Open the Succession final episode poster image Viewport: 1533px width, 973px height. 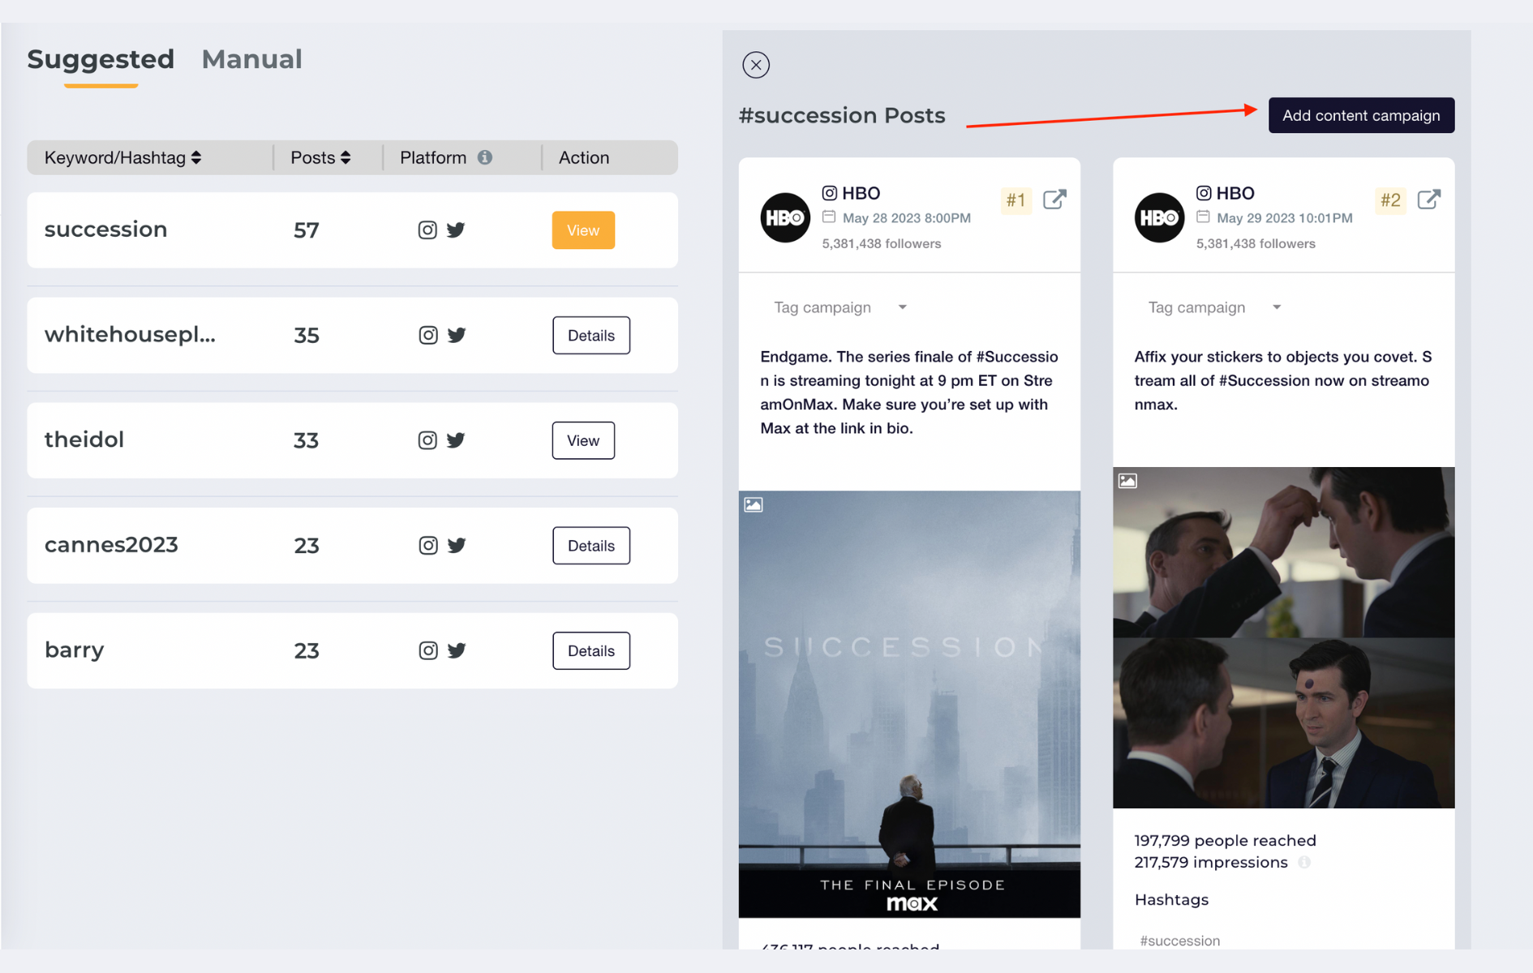pyautogui.click(x=909, y=704)
